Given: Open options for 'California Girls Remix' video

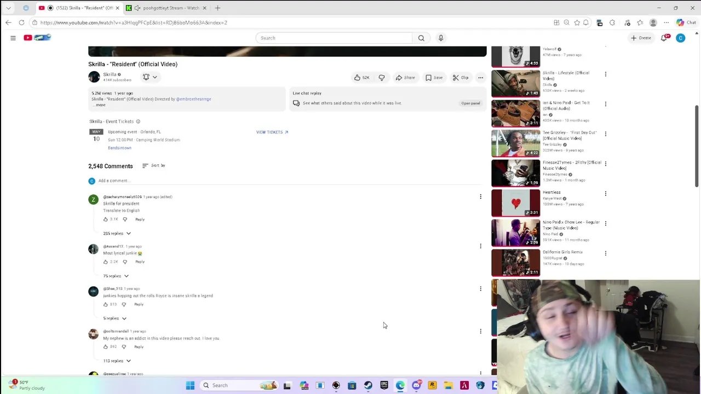Looking at the screenshot, I should (x=605, y=253).
